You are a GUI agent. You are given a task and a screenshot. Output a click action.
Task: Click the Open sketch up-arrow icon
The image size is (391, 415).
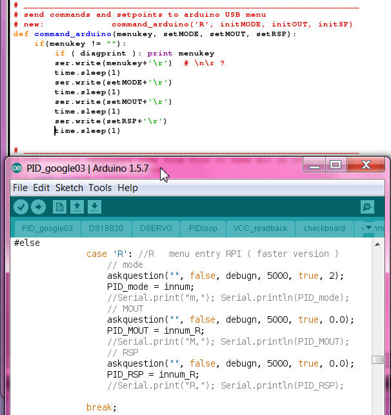(x=77, y=207)
